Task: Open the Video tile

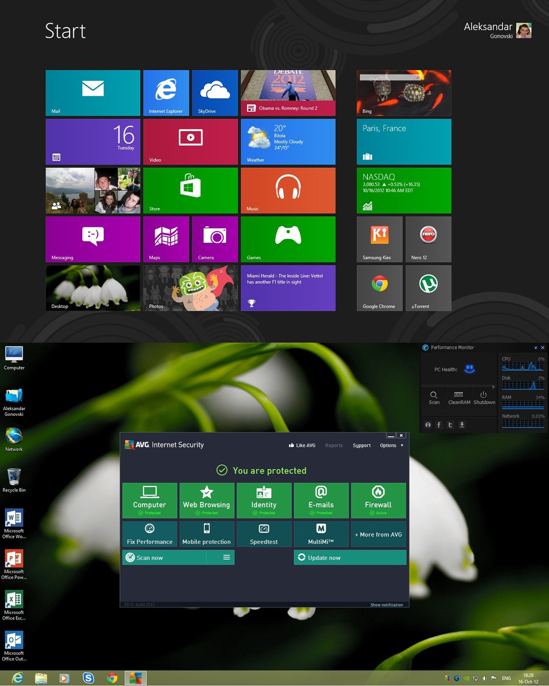Action: 190,141
